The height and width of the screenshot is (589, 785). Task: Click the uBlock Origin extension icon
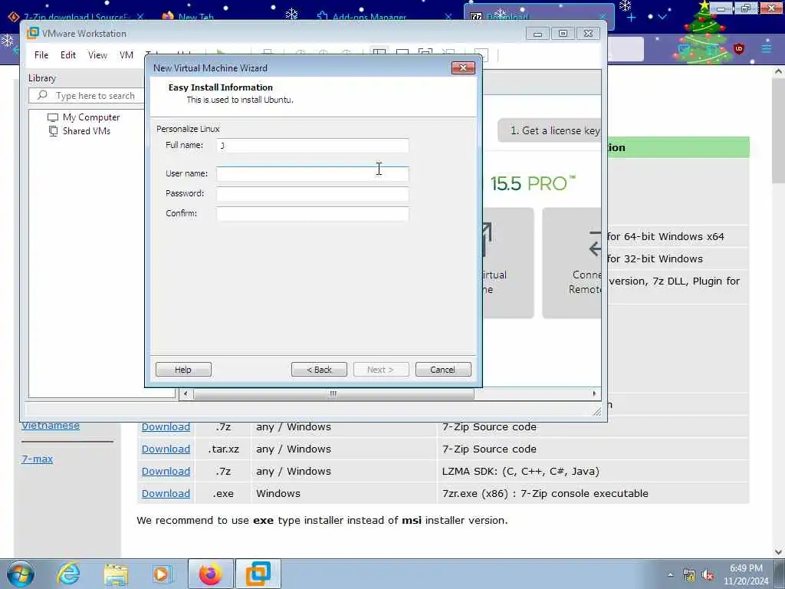click(739, 48)
